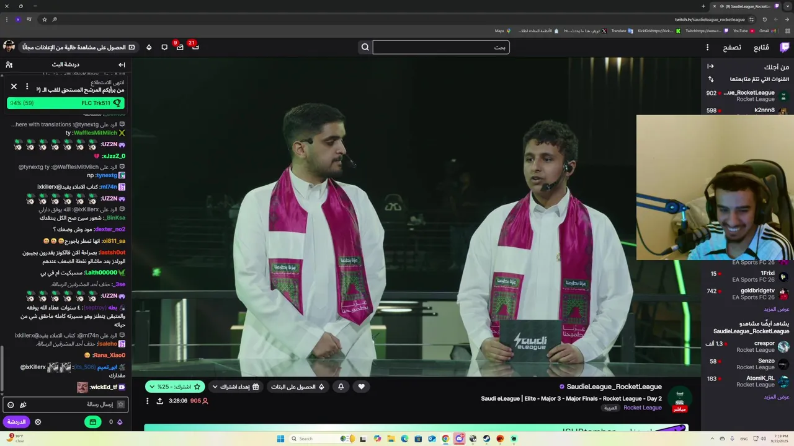794x446 pixels.
Task: Click the site settings icon in address bar
Action: (751, 19)
